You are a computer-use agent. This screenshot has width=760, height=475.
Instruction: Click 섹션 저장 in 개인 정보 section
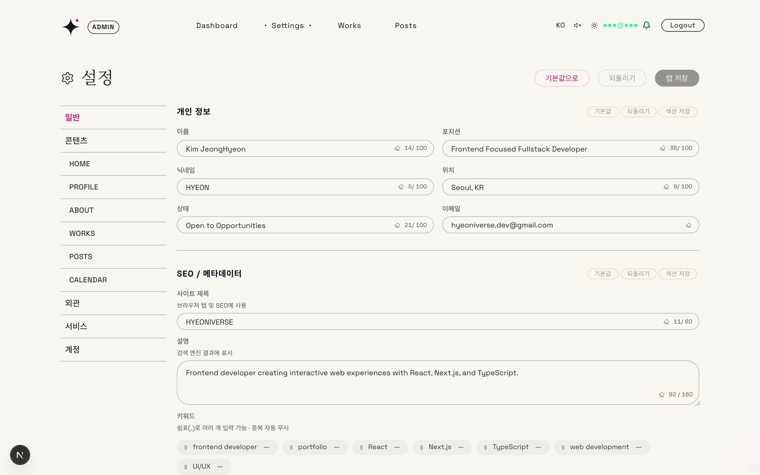coord(678,111)
